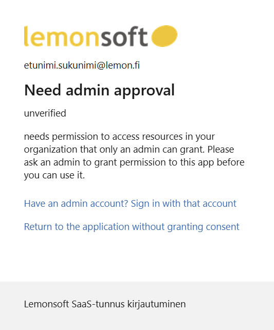The height and width of the screenshot is (330, 274).
Task: Follow "Return to the application without granting consent"
Action: point(132,227)
